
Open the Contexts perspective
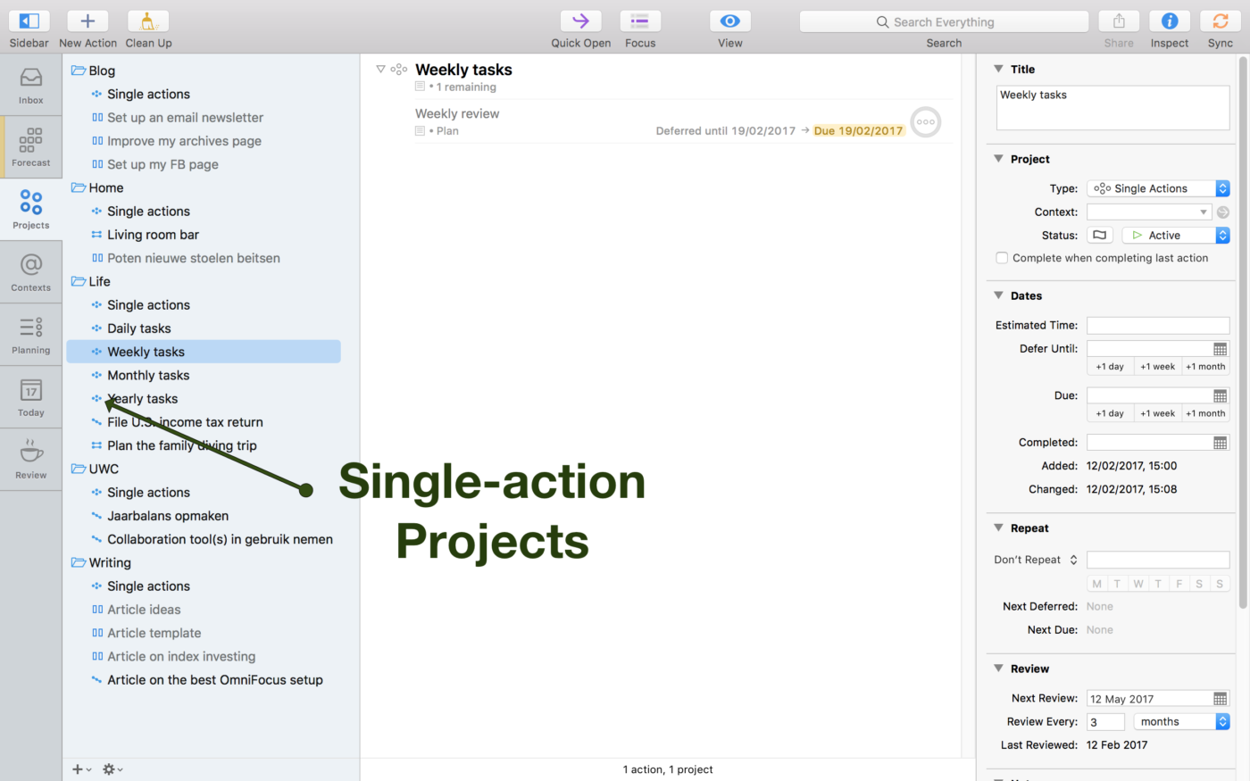[31, 272]
